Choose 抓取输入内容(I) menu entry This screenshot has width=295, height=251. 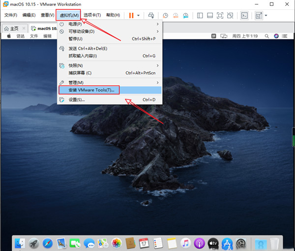pos(110,56)
